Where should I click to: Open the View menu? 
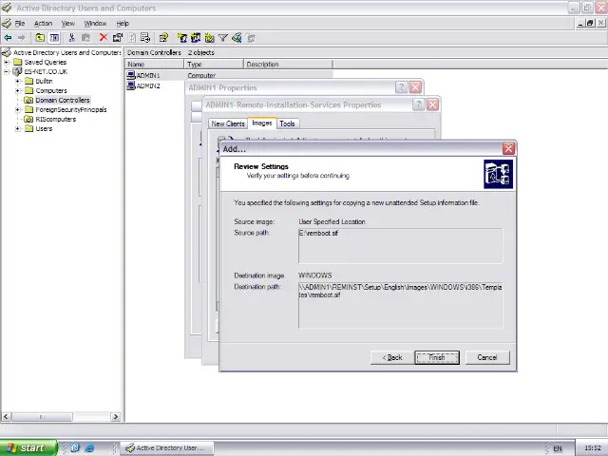click(67, 23)
